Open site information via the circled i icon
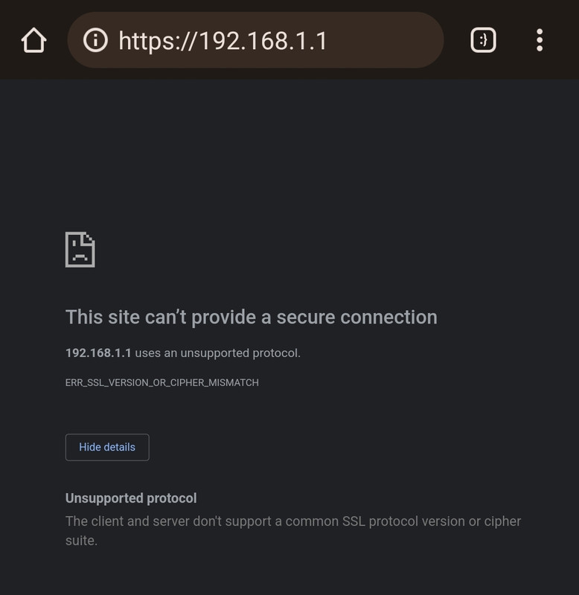 (95, 40)
